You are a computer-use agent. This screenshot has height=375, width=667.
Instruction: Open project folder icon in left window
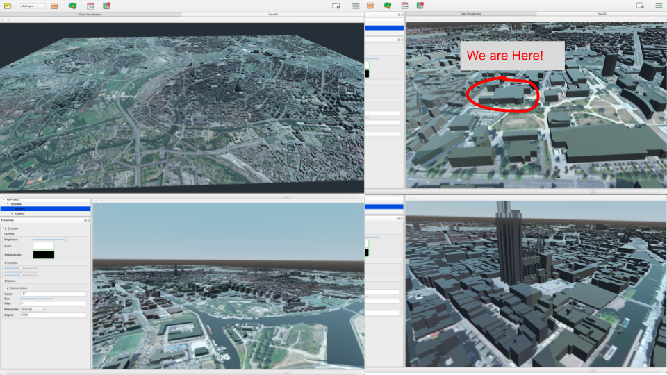8,6
